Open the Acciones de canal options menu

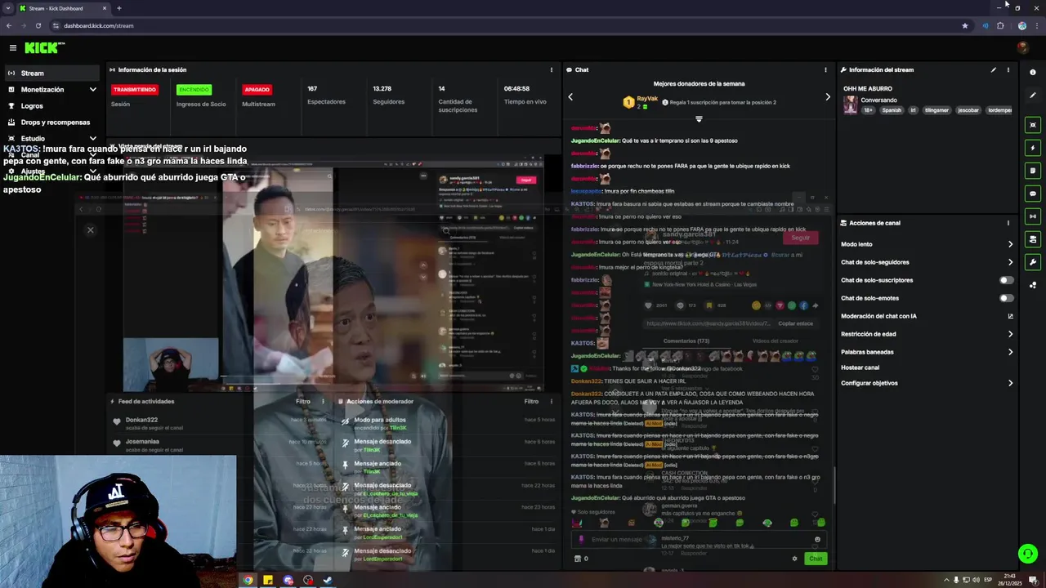(x=1008, y=223)
